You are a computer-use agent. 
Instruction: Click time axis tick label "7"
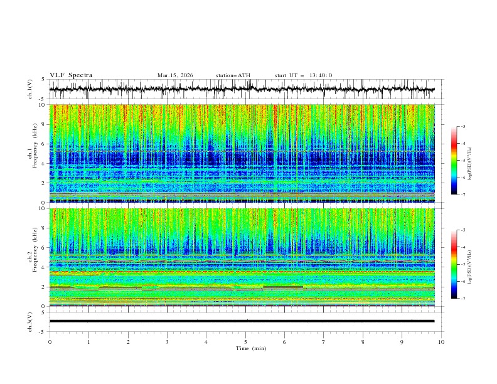(324, 342)
